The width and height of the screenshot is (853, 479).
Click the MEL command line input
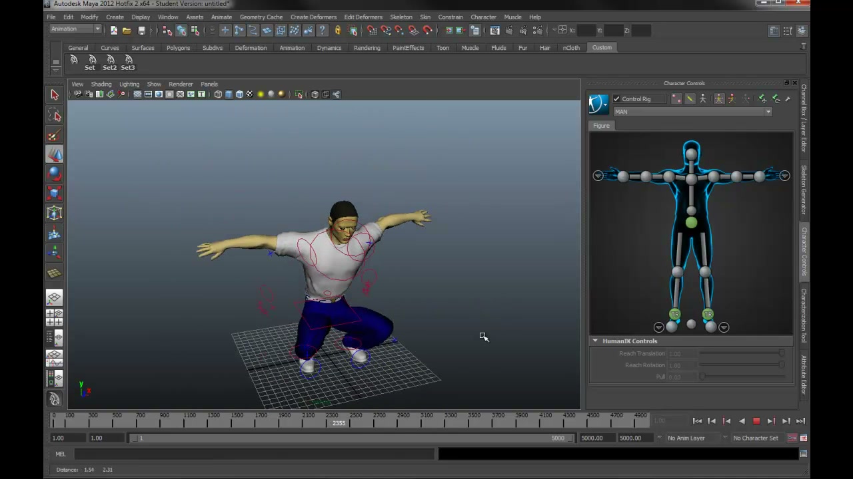tap(255, 454)
